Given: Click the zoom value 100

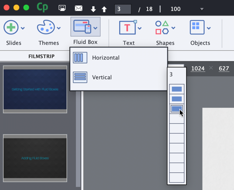Looking at the screenshot, I should tap(175, 9).
